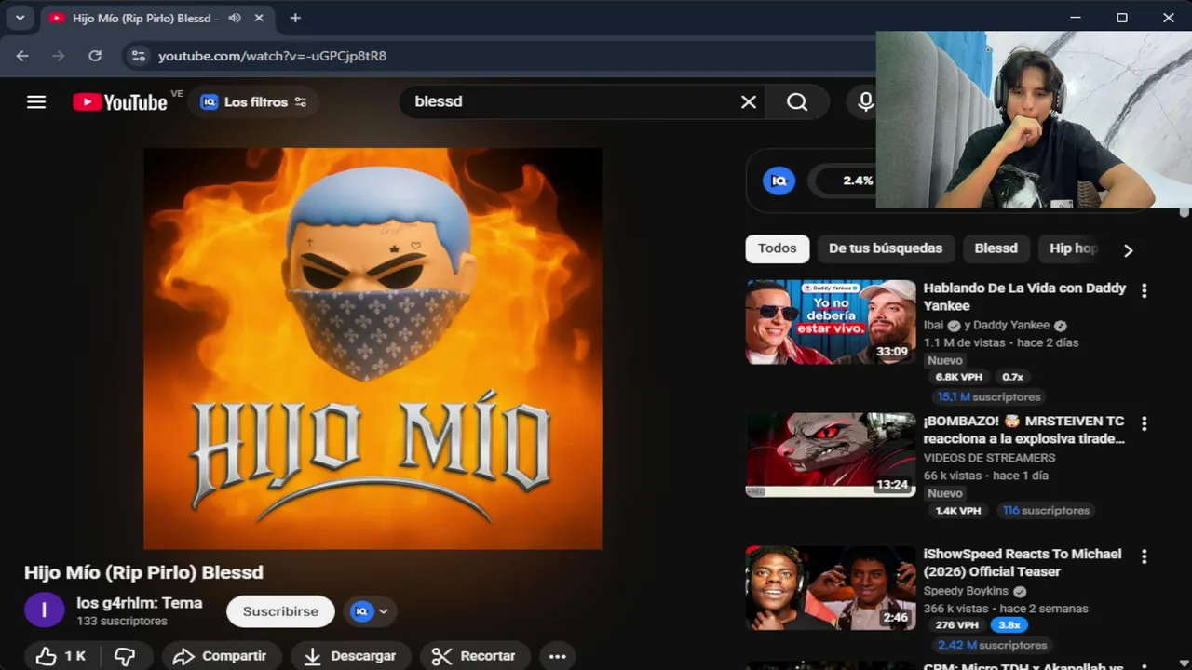The height and width of the screenshot is (670, 1192).
Task: Open the 'los g4rhlm: Tema' channel avatar
Action: [44, 610]
